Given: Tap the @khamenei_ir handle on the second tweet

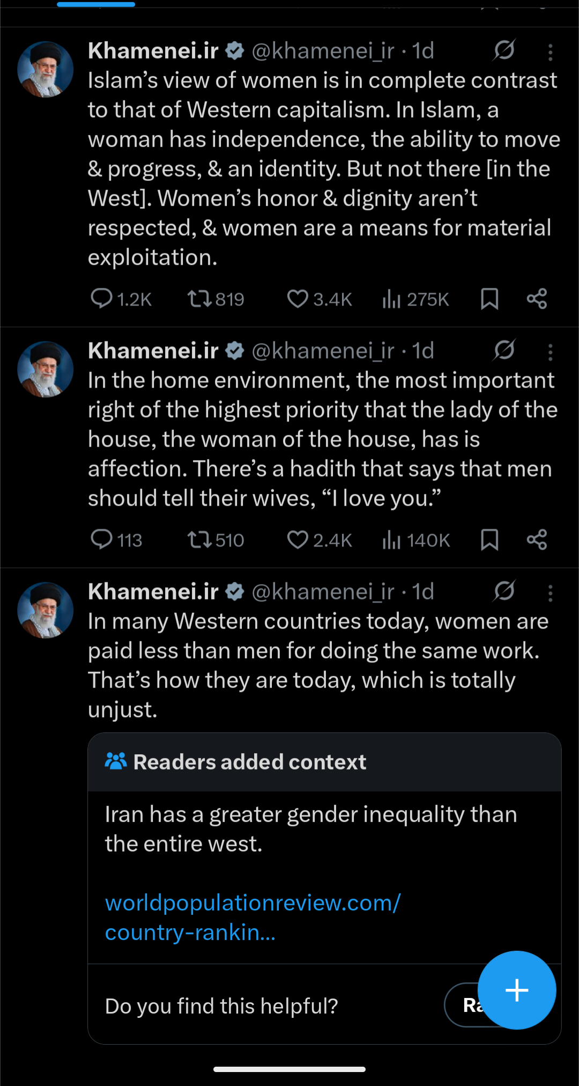Looking at the screenshot, I should coord(323,351).
